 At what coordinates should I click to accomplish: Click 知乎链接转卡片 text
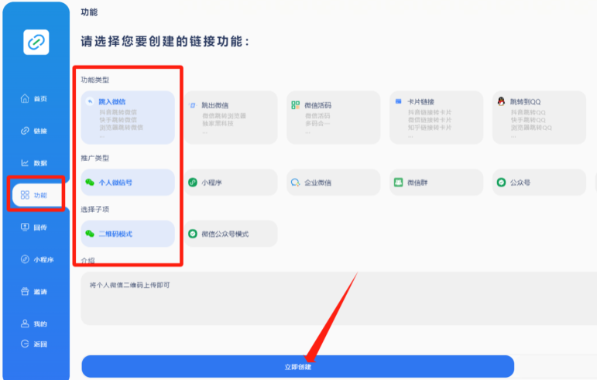430,128
